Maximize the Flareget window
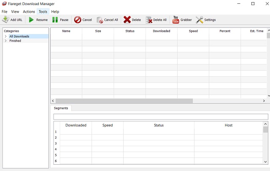The image size is (270, 171). 253,4
